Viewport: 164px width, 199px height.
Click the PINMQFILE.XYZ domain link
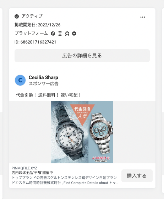pos(24,168)
